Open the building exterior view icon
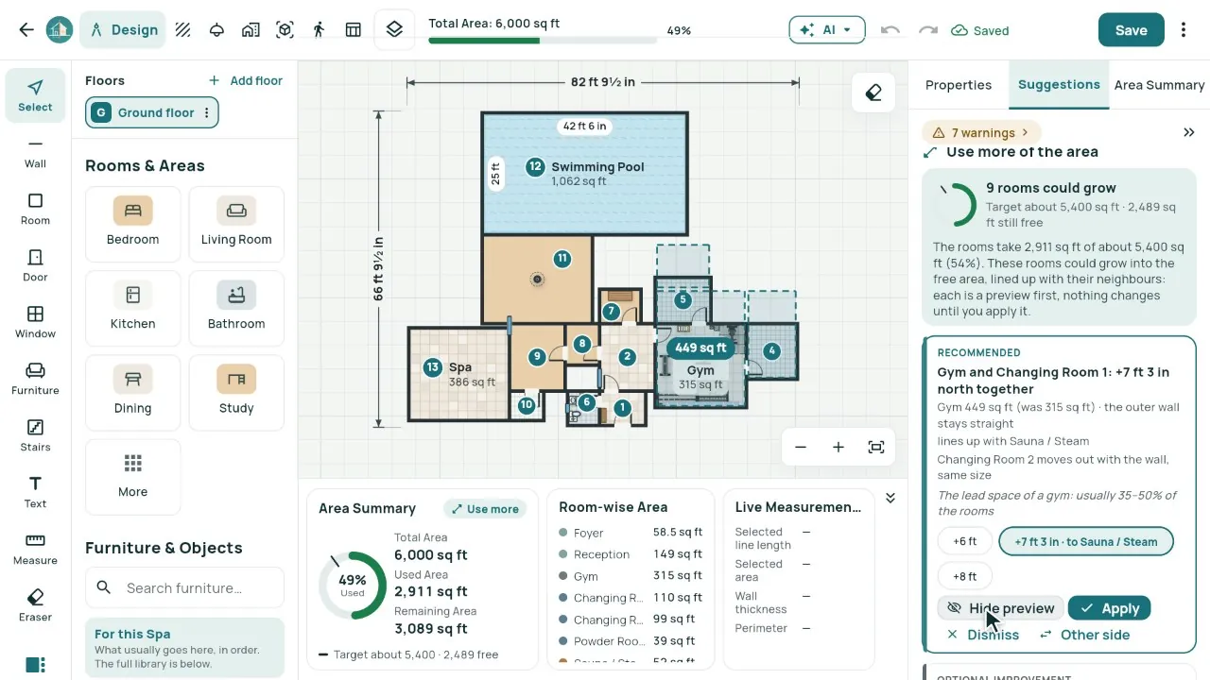Screen dimensions: 1210x680 [x=251, y=30]
